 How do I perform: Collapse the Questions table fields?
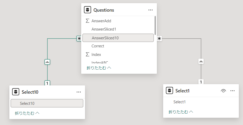[x=99, y=68]
